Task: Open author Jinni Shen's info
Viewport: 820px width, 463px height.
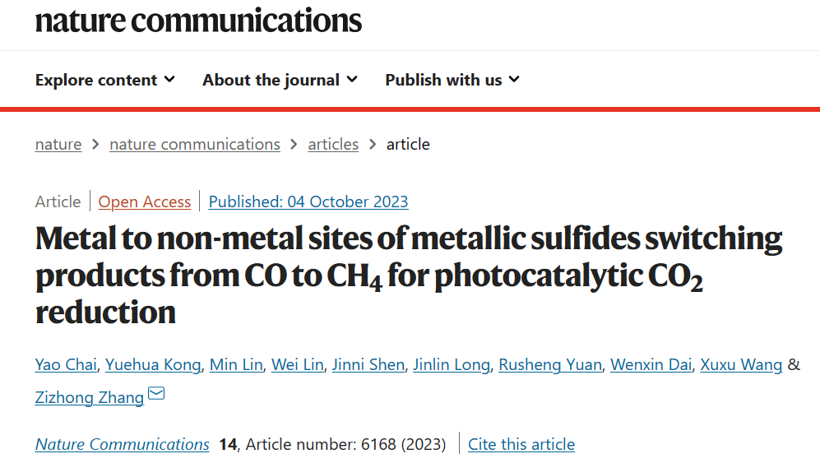Action: (368, 364)
